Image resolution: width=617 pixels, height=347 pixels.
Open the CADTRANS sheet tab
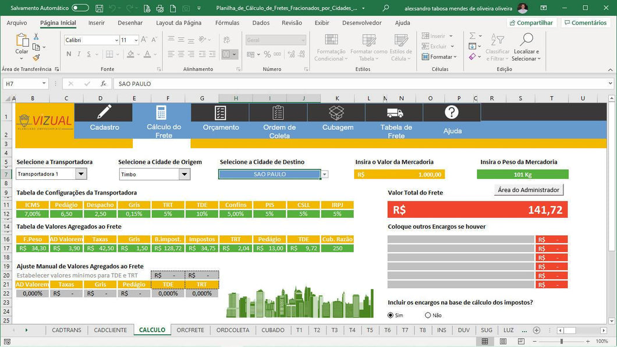pos(66,330)
